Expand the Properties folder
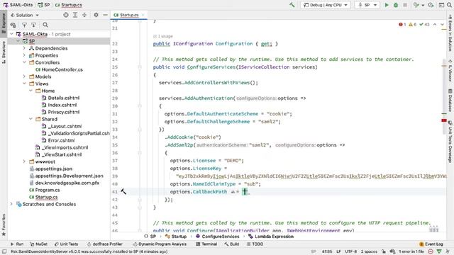Image resolution: width=454 pixels, height=255 pixels. point(24,55)
